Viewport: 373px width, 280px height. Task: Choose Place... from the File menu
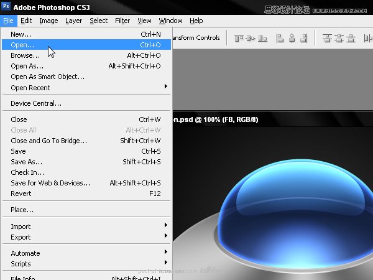(x=86, y=210)
